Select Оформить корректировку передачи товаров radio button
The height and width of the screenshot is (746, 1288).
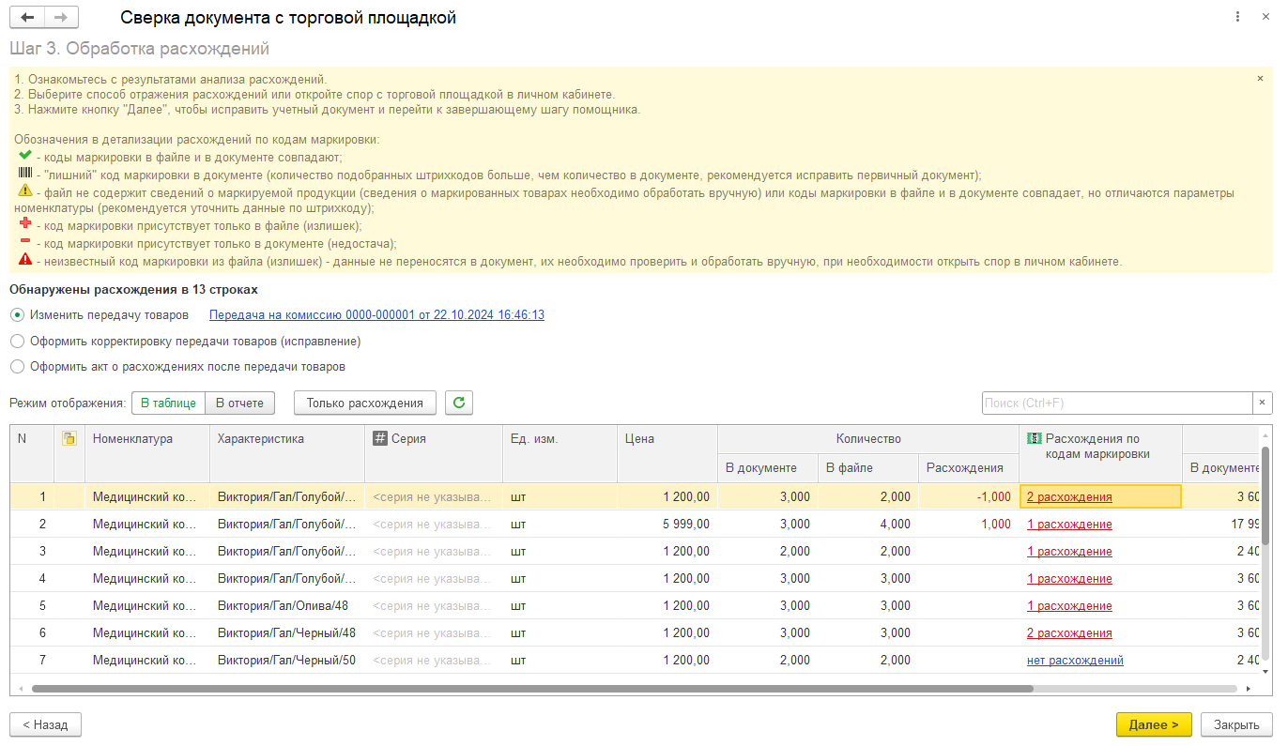point(17,341)
